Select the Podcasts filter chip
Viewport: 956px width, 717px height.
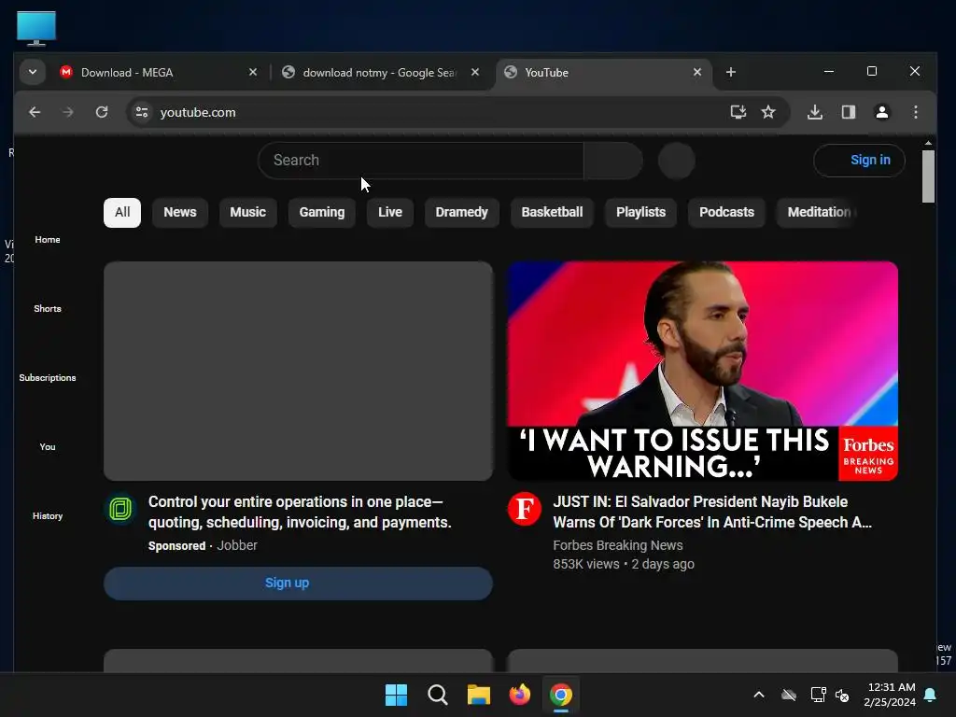pos(726,212)
